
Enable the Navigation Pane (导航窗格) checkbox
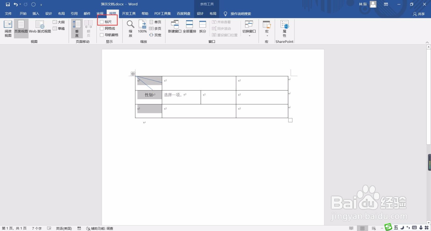(x=102, y=35)
